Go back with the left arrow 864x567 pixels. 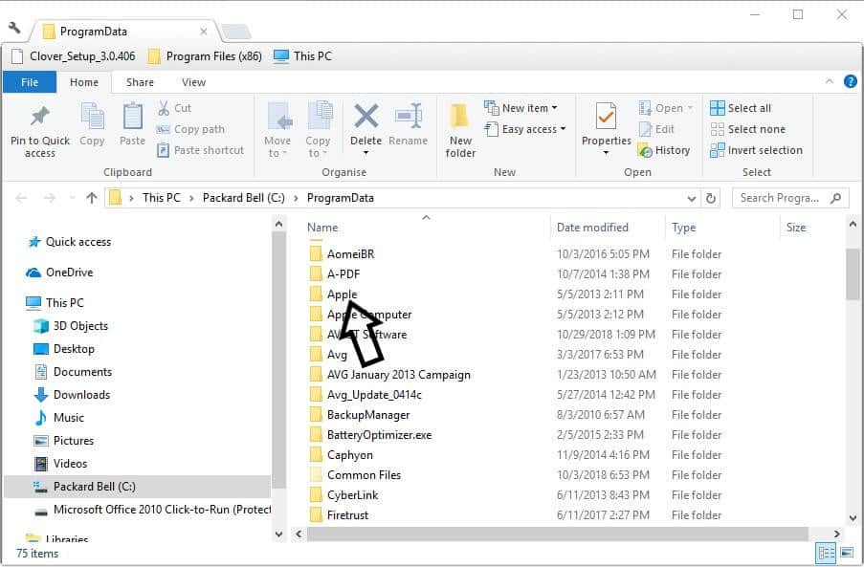click(21, 198)
